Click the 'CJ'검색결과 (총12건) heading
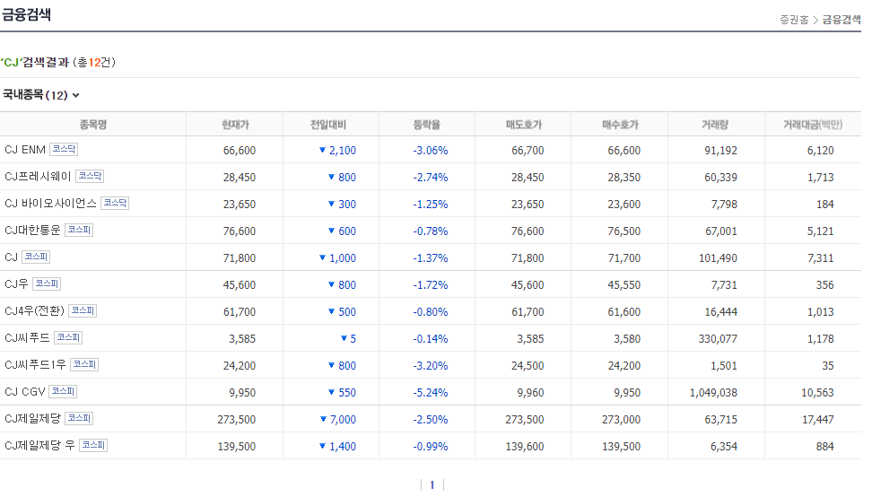Viewport: 872px width, 497px height. point(57,62)
